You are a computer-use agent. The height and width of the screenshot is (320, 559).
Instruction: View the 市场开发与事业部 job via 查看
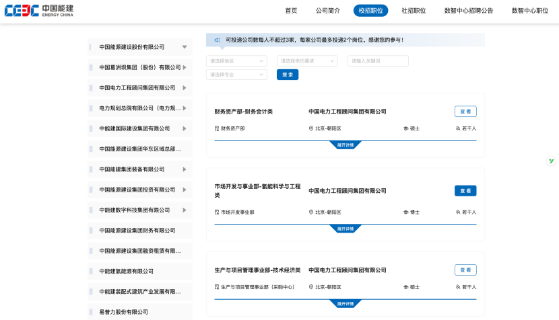click(x=465, y=191)
